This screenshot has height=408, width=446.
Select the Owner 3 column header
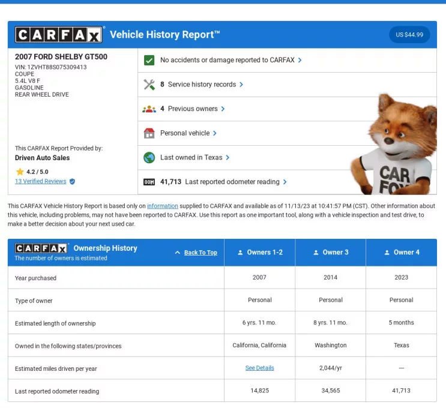coord(331,253)
